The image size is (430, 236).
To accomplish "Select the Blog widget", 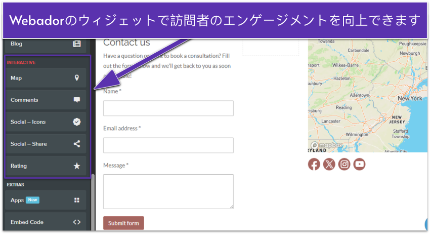I will 46,45.
